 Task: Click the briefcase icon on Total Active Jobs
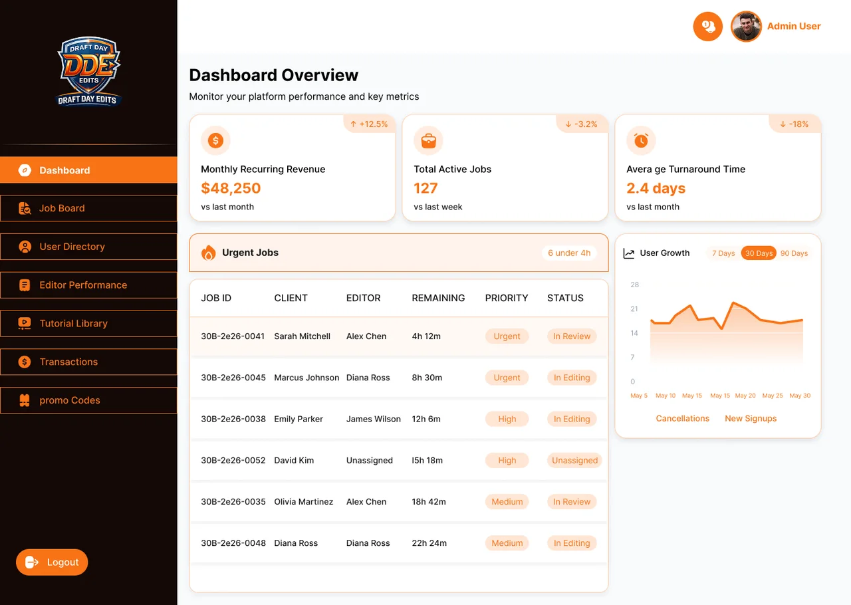coord(428,140)
